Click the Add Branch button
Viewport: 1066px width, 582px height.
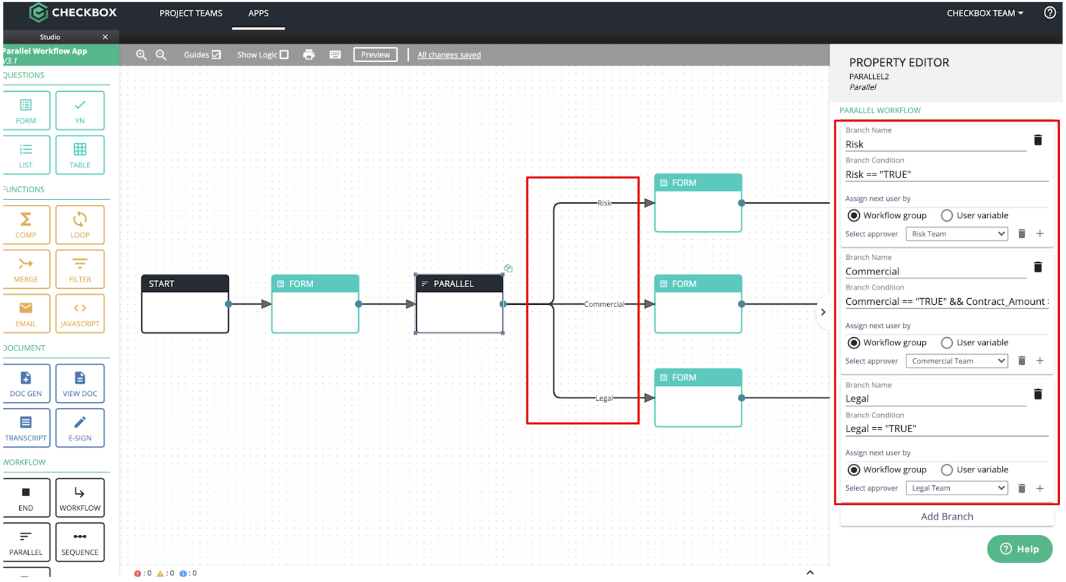pyautogui.click(x=947, y=517)
